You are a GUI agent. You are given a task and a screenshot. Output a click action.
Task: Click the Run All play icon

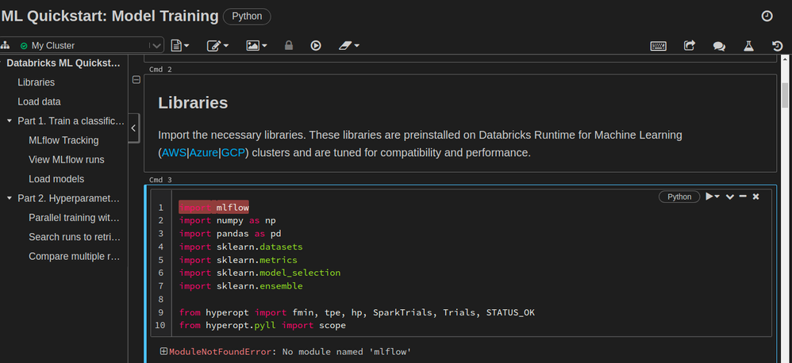(316, 46)
